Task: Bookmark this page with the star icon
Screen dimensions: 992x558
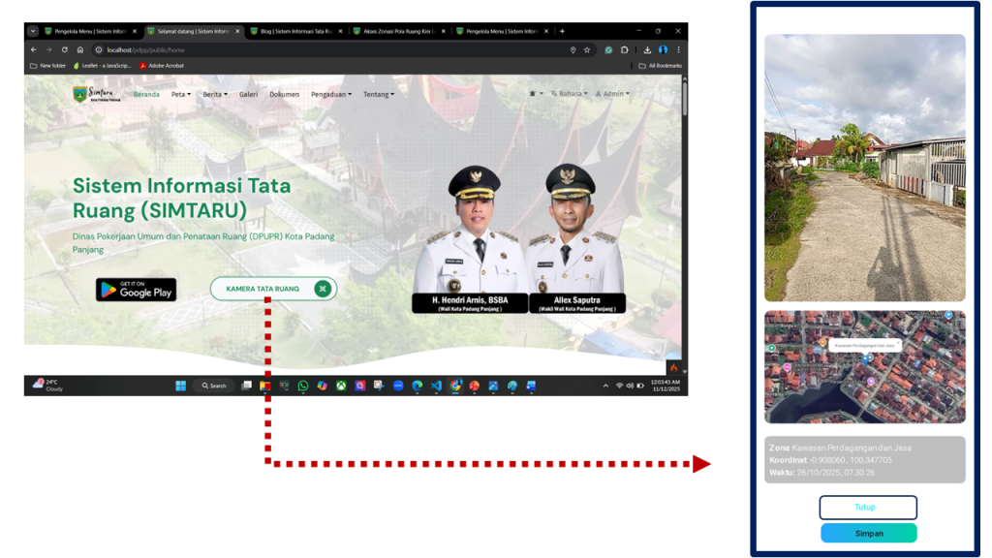Action: (587, 49)
